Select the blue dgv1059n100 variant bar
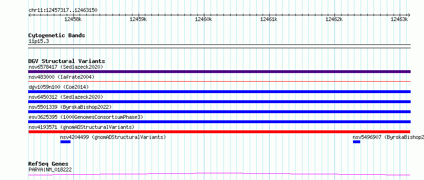 219,92
